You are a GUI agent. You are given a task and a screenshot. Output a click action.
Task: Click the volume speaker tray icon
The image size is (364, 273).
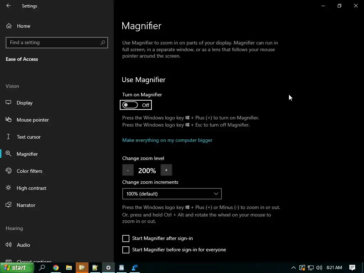[319, 268]
